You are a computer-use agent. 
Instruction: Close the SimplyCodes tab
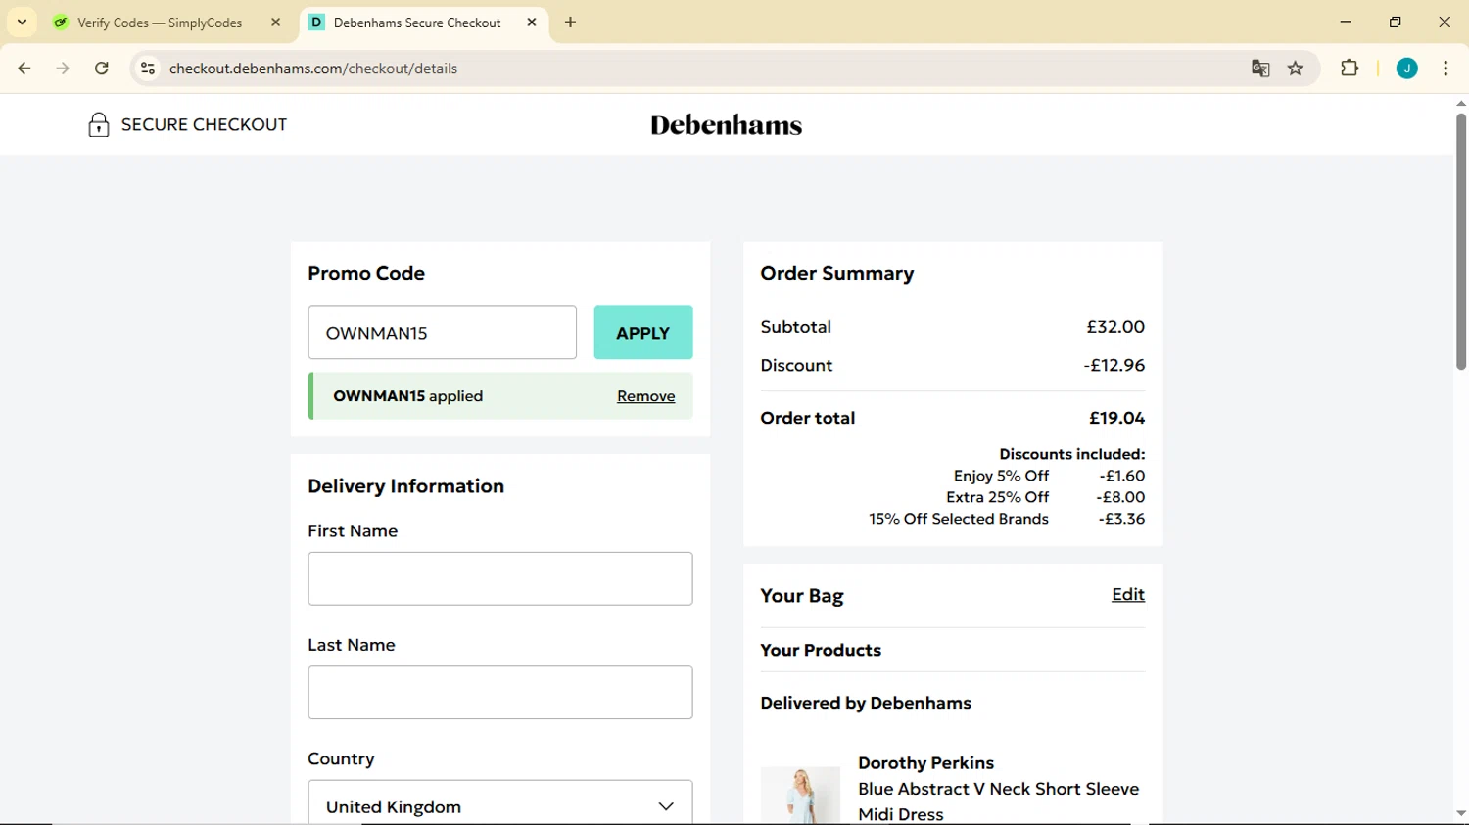click(x=276, y=22)
